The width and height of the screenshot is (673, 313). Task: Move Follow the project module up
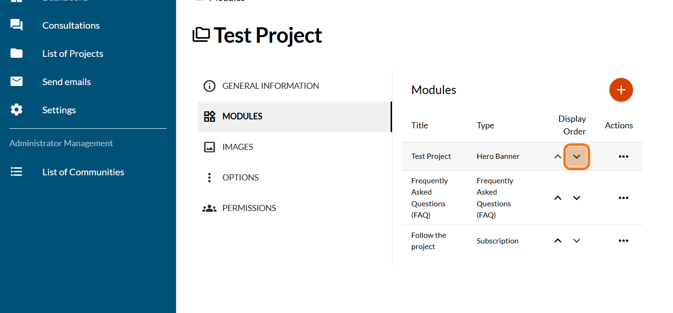pos(558,241)
